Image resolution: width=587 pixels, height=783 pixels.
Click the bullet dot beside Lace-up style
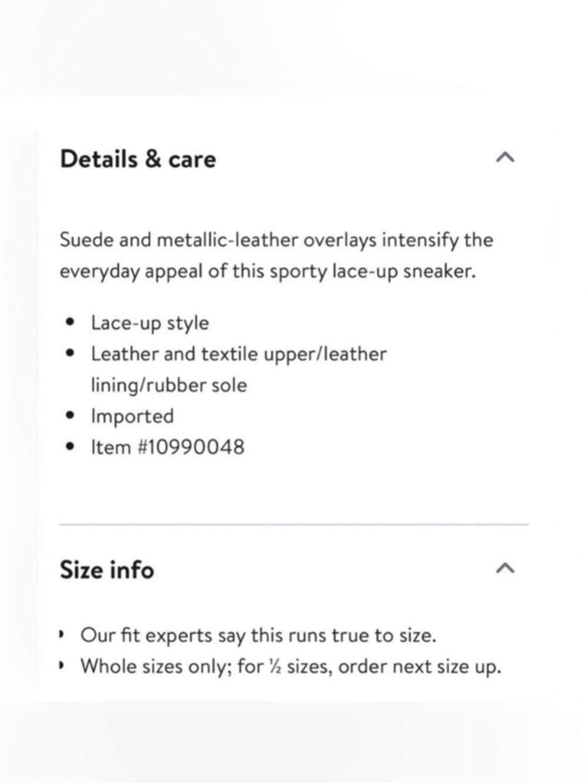[70, 322]
